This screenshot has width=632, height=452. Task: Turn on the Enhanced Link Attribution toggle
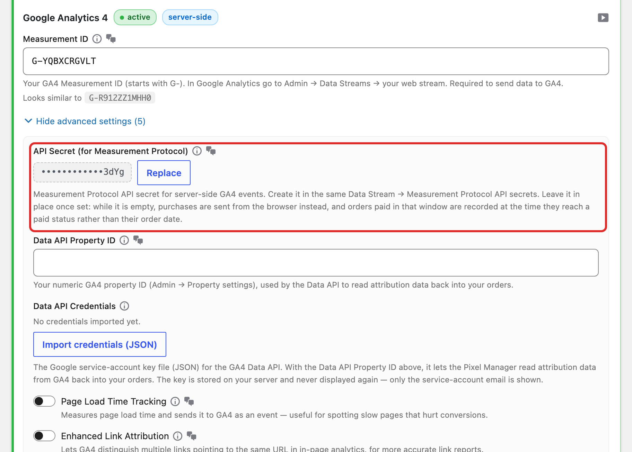pyautogui.click(x=44, y=436)
